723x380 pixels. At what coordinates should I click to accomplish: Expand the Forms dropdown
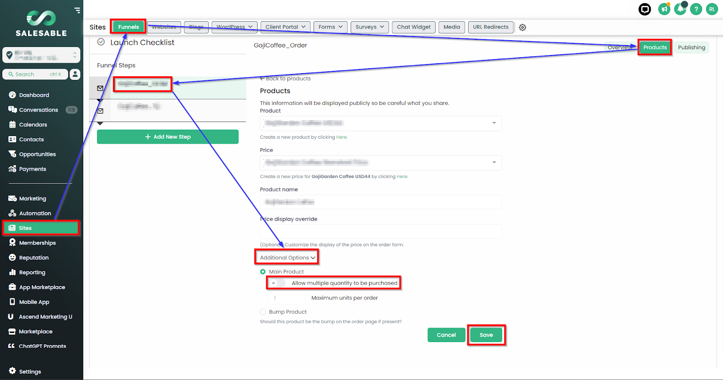point(331,27)
